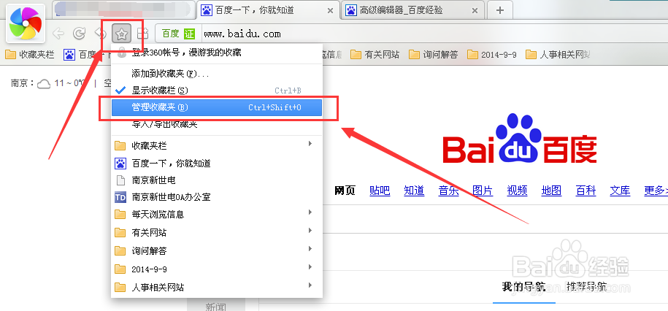Open 询问解答 folder on the bookmarks bar
Viewport: 668px width, 311px height.
[433, 55]
